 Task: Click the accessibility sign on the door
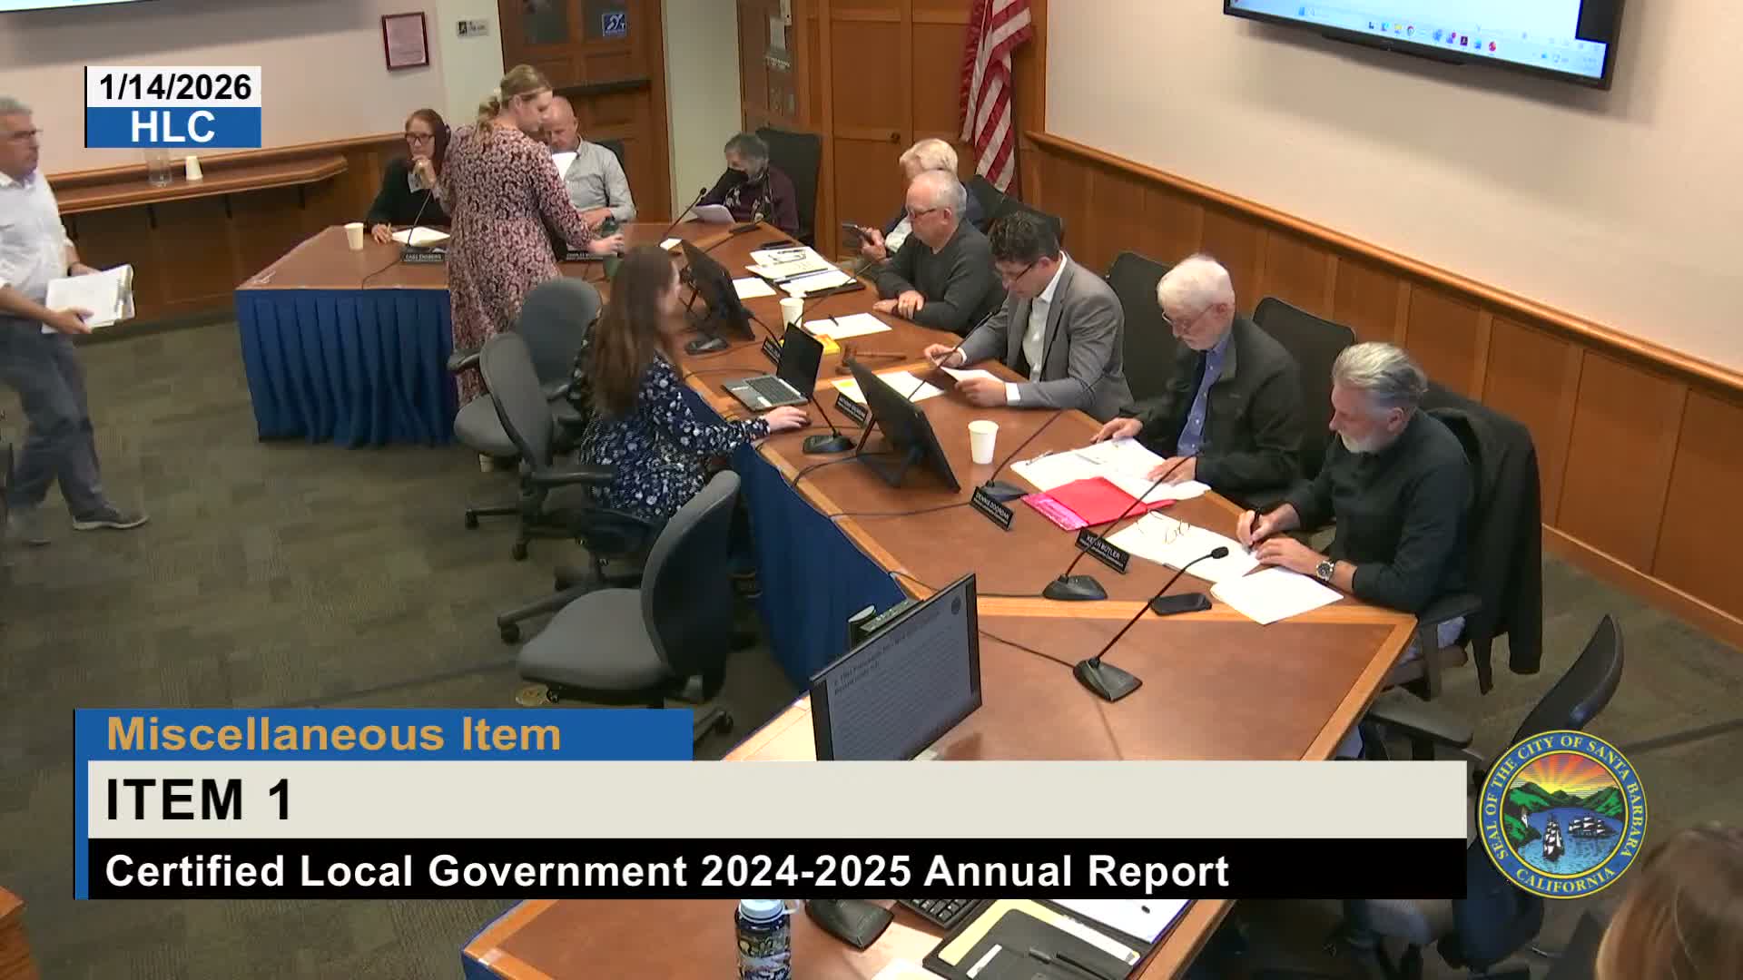coord(614,24)
